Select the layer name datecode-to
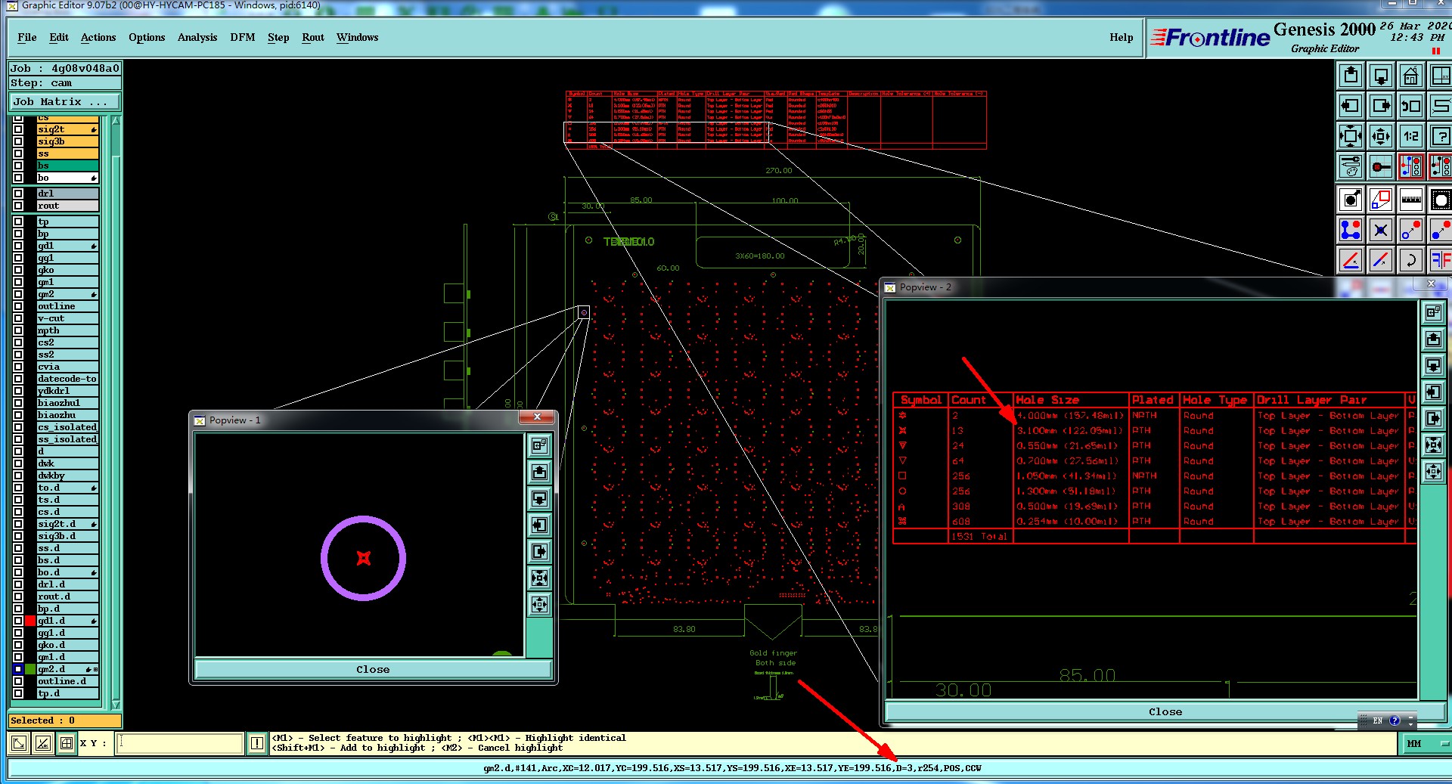 pyautogui.click(x=67, y=379)
